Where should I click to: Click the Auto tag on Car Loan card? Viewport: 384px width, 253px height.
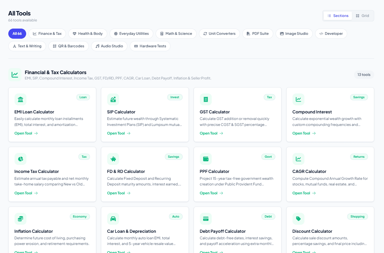tap(176, 216)
